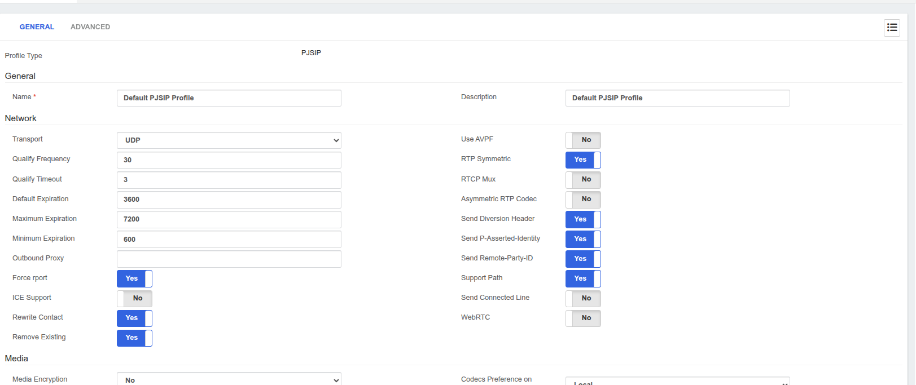This screenshot has height=385, width=916.
Task: Toggle Send Connected Line switch
Action: click(x=583, y=298)
